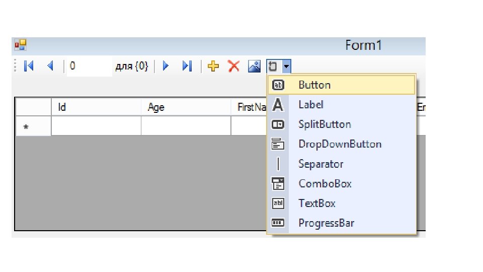Image resolution: width=483 pixels, height=272 pixels.
Task: Click the Move First navigator icon
Action: [x=29, y=66]
